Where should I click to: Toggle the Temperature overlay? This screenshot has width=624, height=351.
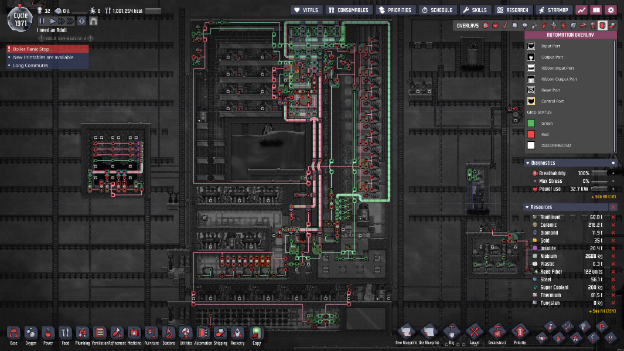(x=505, y=25)
